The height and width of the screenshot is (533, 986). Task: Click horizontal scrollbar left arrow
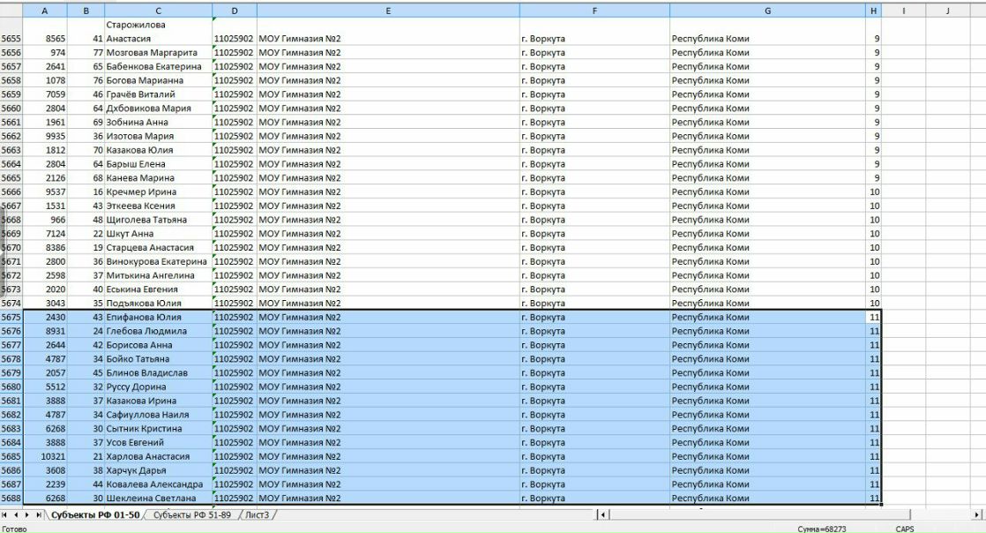[602, 514]
